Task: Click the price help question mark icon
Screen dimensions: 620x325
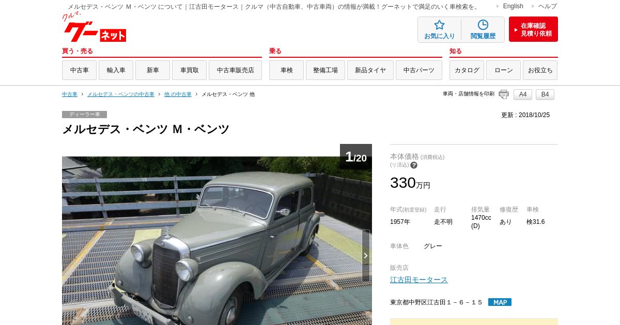Action: tap(414, 165)
